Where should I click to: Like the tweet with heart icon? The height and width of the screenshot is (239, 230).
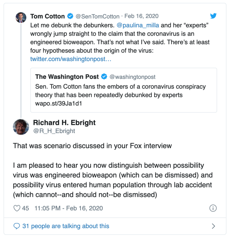(17, 208)
